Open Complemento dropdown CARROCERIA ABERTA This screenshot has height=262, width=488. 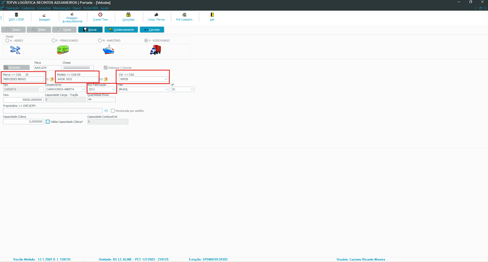tap(83, 89)
